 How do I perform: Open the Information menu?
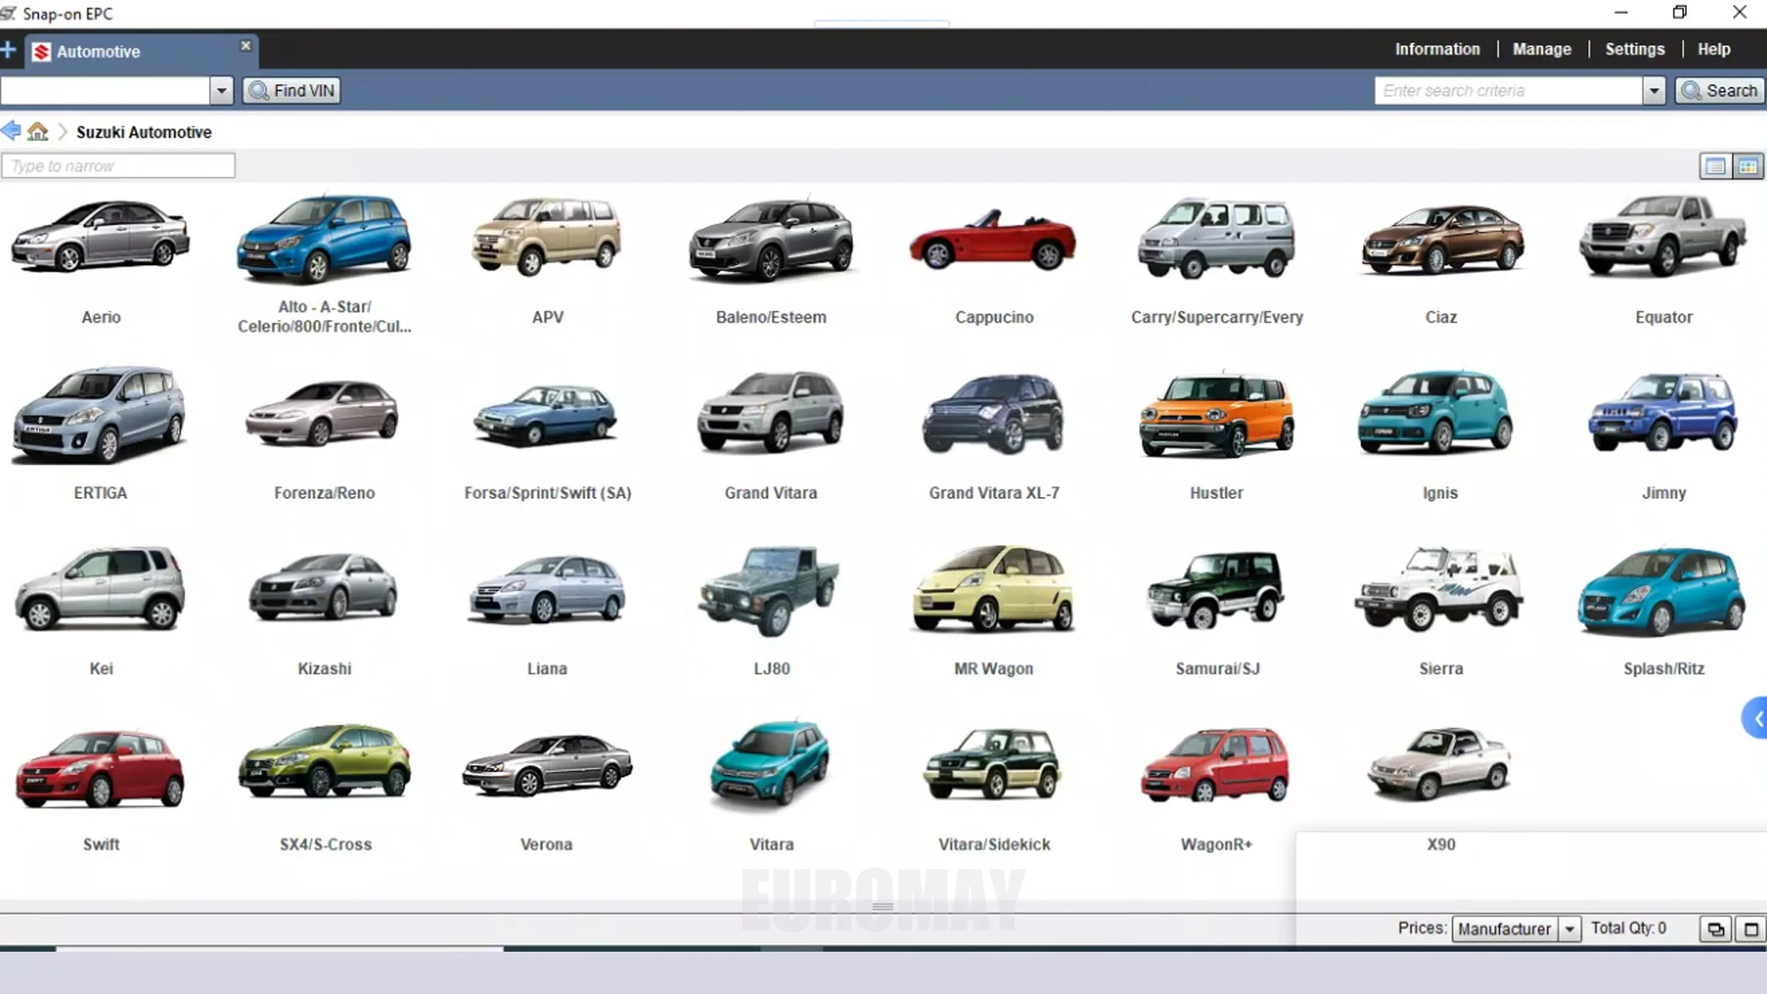(x=1437, y=50)
